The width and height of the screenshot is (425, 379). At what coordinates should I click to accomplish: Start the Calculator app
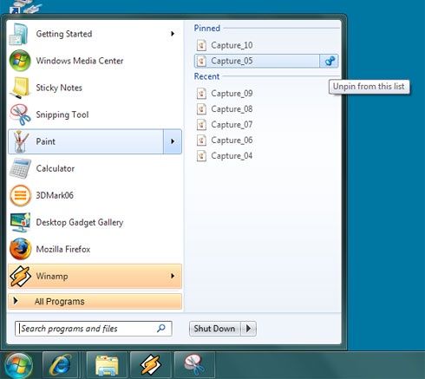tap(95, 168)
